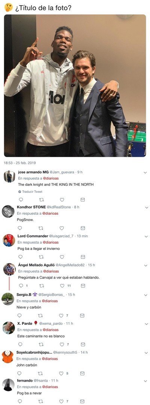Open Lord Commander's profile name
150x405 pixels.
(x=33, y=236)
